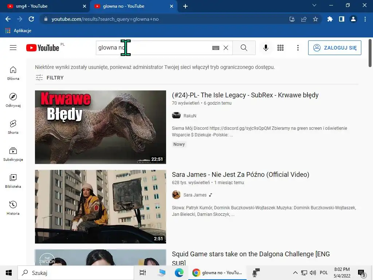Image resolution: width=373 pixels, height=280 pixels.
Task: Close the smg4 - YouTube tab
Action: 85,6
